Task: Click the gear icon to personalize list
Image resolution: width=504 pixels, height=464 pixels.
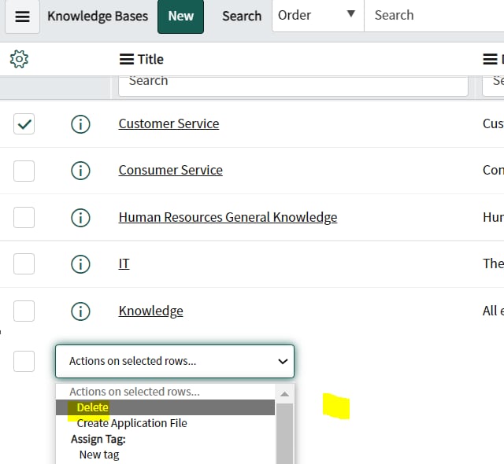Action: click(x=19, y=59)
